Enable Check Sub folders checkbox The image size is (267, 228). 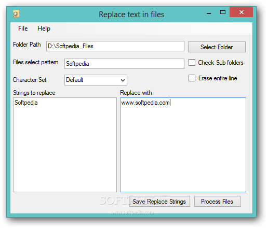pos(192,63)
